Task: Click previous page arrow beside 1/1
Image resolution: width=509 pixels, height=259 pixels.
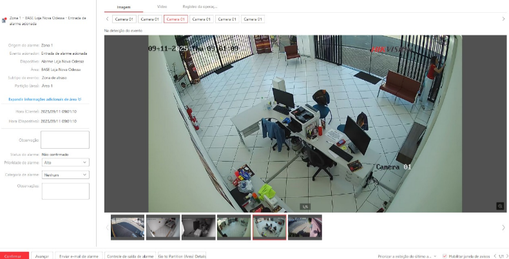Action: [494, 256]
